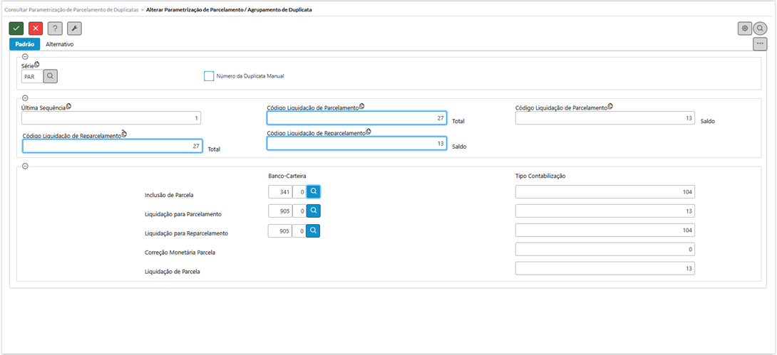Screen dimensions: 777x355
Task: Look up Banco-Carteira for Inclusão de Parcela
Action: [313, 191]
